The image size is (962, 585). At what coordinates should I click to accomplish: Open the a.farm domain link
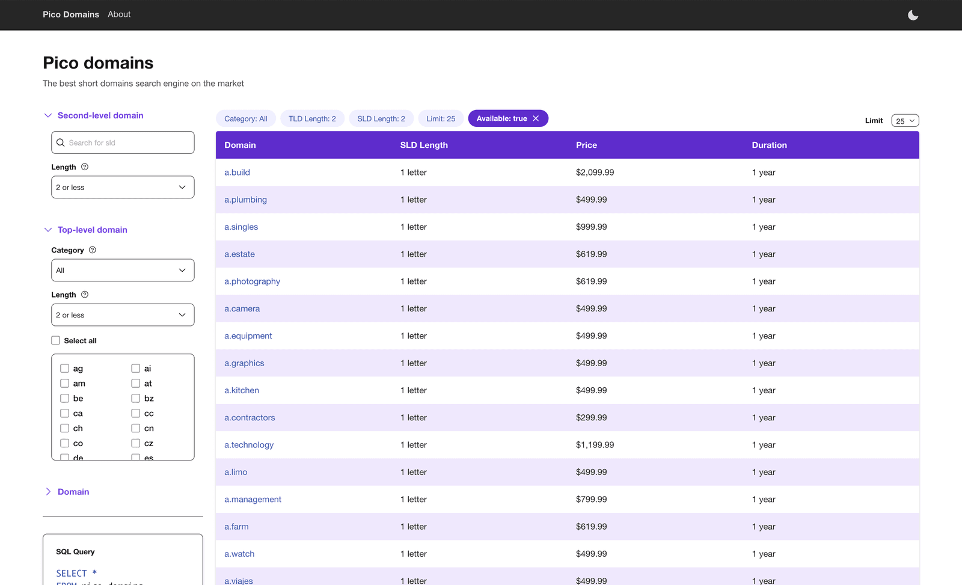(236, 527)
